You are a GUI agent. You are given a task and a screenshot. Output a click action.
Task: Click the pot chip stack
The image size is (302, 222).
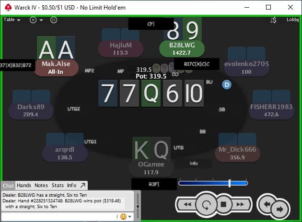tap(172, 67)
